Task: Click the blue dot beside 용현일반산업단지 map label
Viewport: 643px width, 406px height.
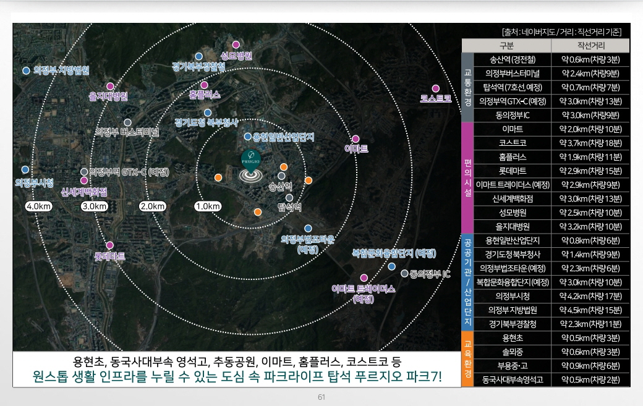Action: coord(248,136)
